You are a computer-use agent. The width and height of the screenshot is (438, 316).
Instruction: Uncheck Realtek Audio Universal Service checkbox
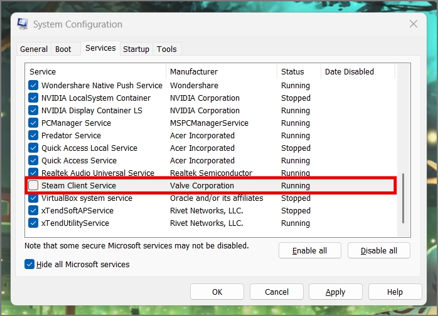coord(33,172)
